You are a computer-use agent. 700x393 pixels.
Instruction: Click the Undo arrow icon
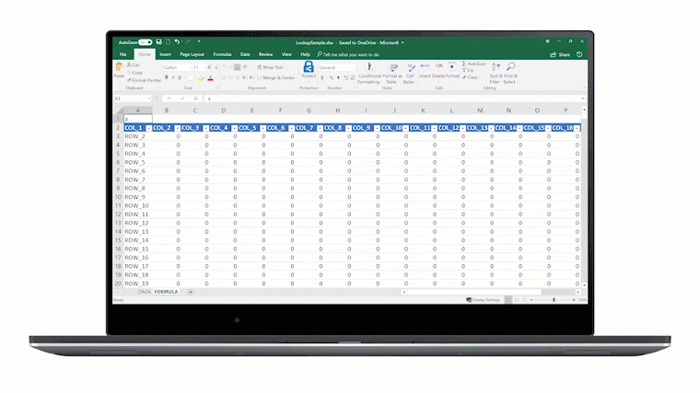coord(175,42)
